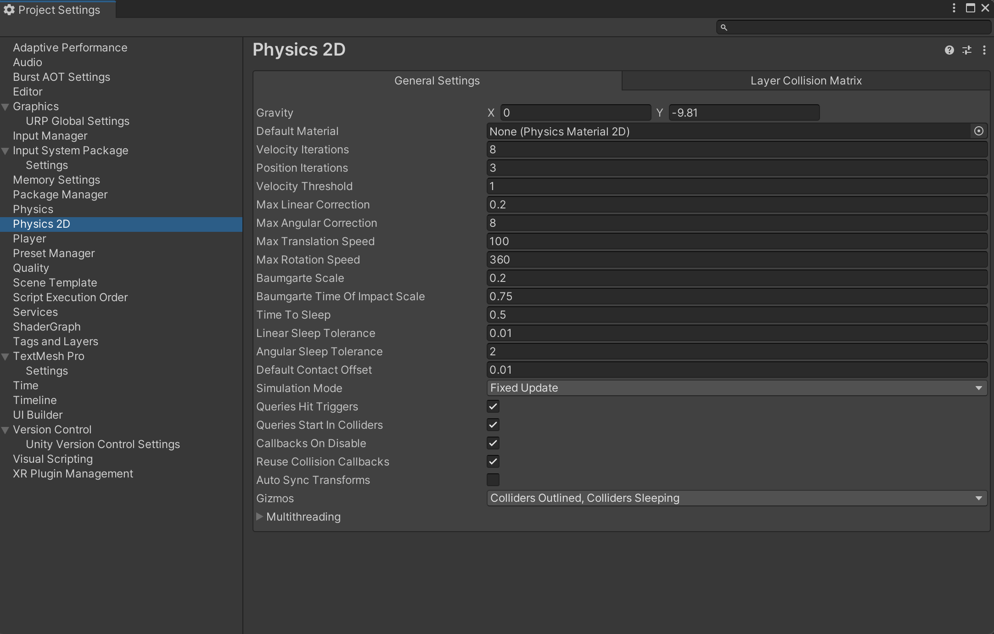Viewport: 994px width, 634px height.
Task: Select the General Settings tab
Action: (437, 81)
